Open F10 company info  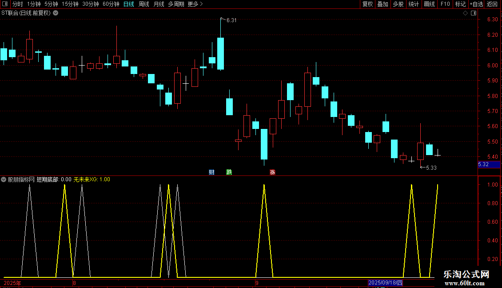pyautogui.click(x=445, y=4)
